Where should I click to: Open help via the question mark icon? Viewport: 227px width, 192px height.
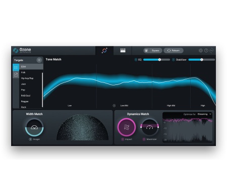coord(206,51)
